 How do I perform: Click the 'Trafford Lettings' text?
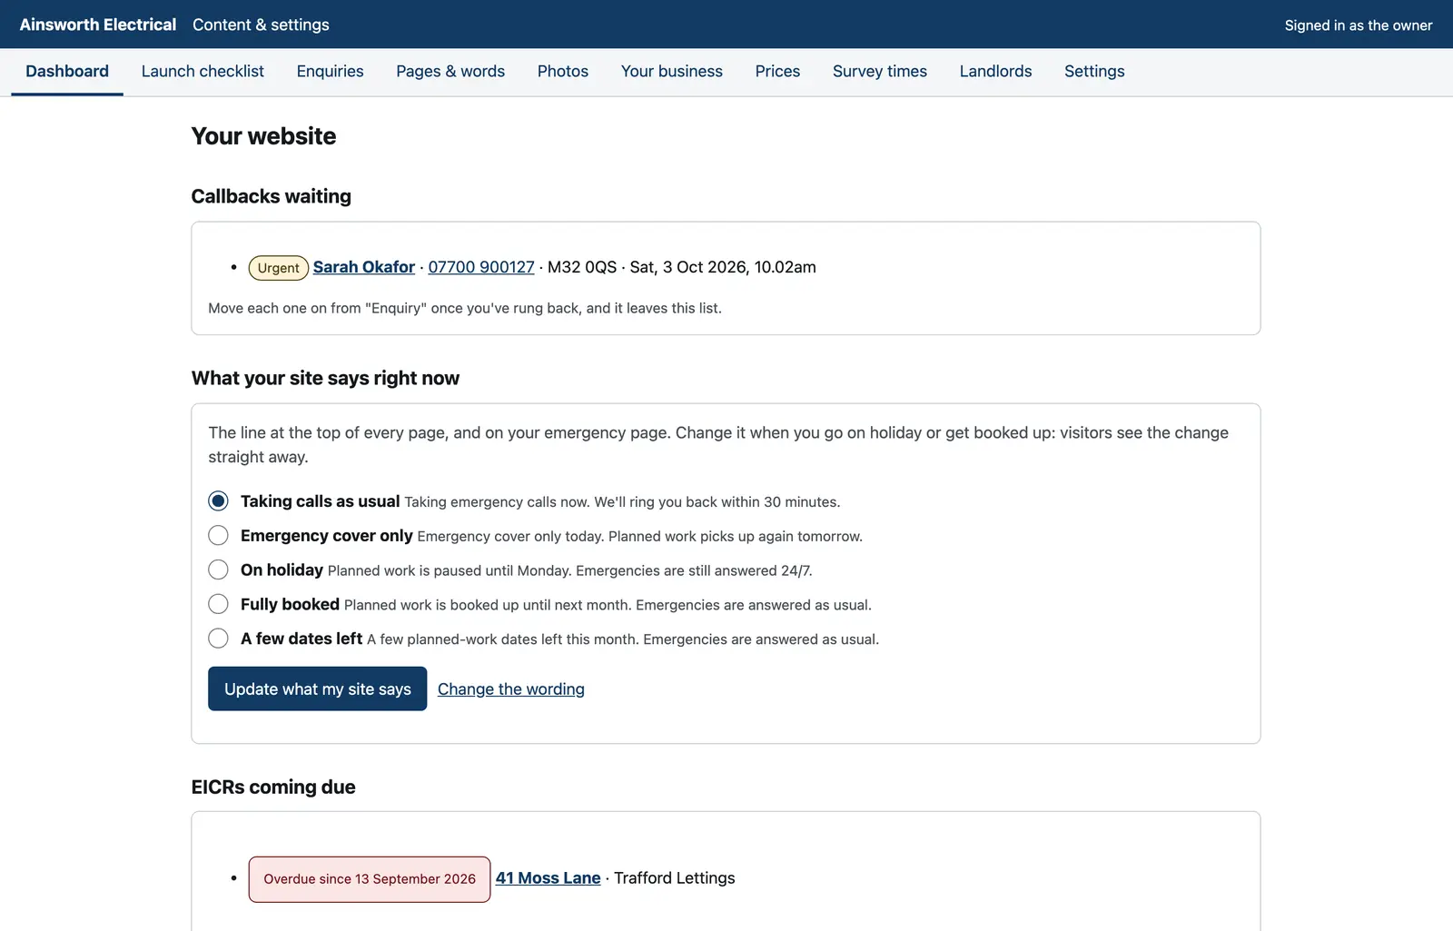[x=675, y=878]
